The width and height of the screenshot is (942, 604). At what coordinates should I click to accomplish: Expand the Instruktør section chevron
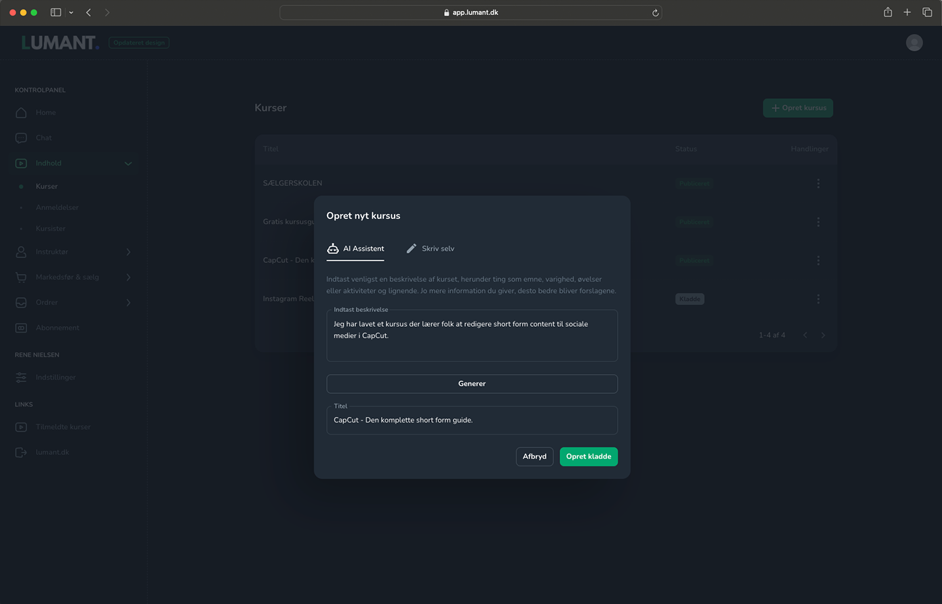(x=128, y=252)
